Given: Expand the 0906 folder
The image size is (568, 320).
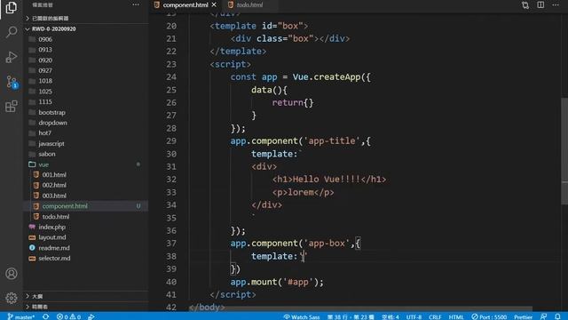Looking at the screenshot, I should point(86,39).
